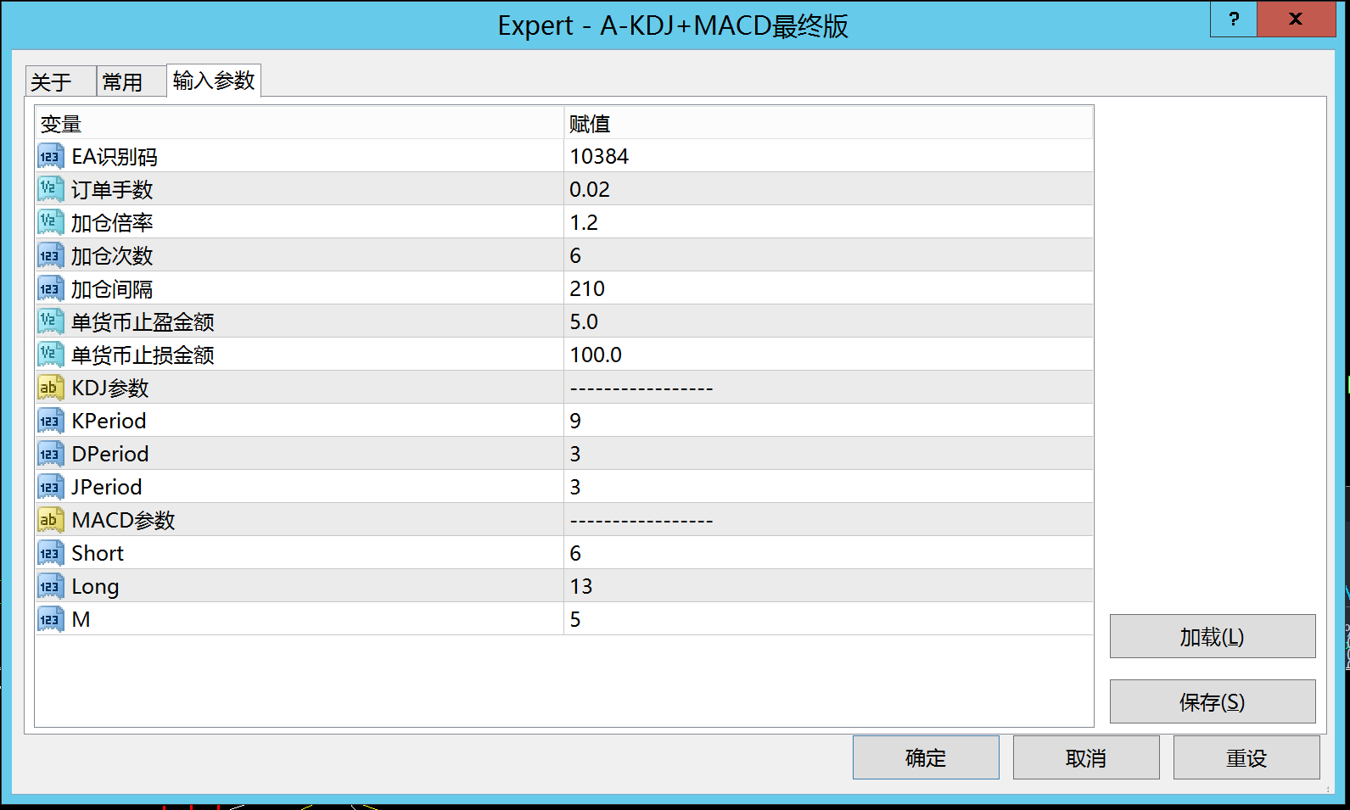
Task: Select the KPeriod value 9
Action: click(x=575, y=421)
